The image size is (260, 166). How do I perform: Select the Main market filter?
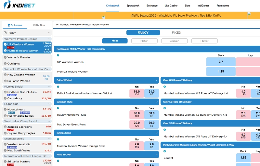[115, 41]
